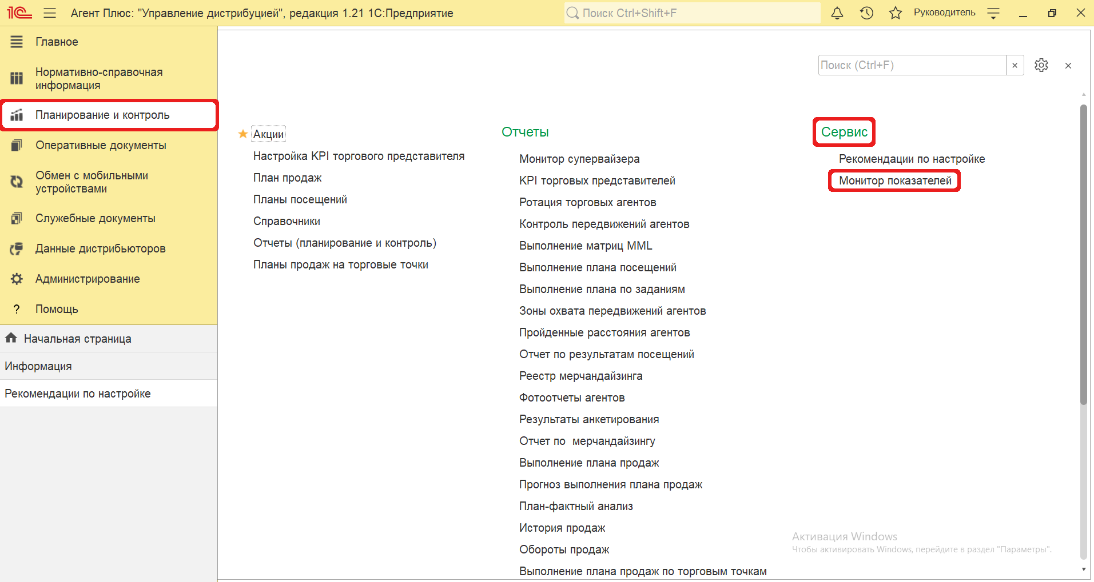
Task: Open navigation settings gear icon
Action: 1041,65
